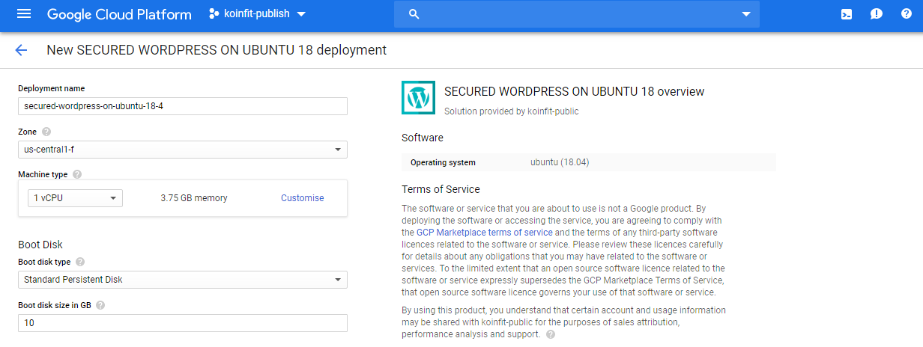The height and width of the screenshot is (347, 923).
Task: Click the help icon after 'support'
Action: (551, 334)
